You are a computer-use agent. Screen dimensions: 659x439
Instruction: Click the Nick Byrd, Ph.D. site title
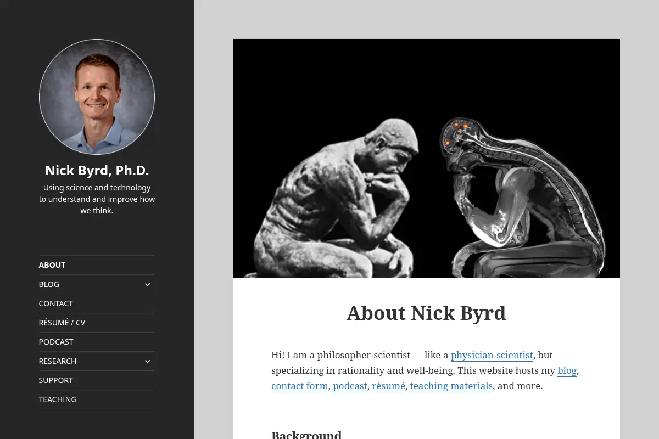tap(97, 171)
